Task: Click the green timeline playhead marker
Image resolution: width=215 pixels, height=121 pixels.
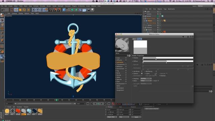Action: [56, 100]
